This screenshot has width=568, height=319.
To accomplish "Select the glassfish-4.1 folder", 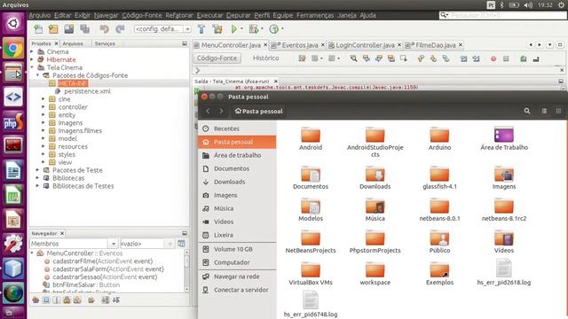I will (439, 178).
